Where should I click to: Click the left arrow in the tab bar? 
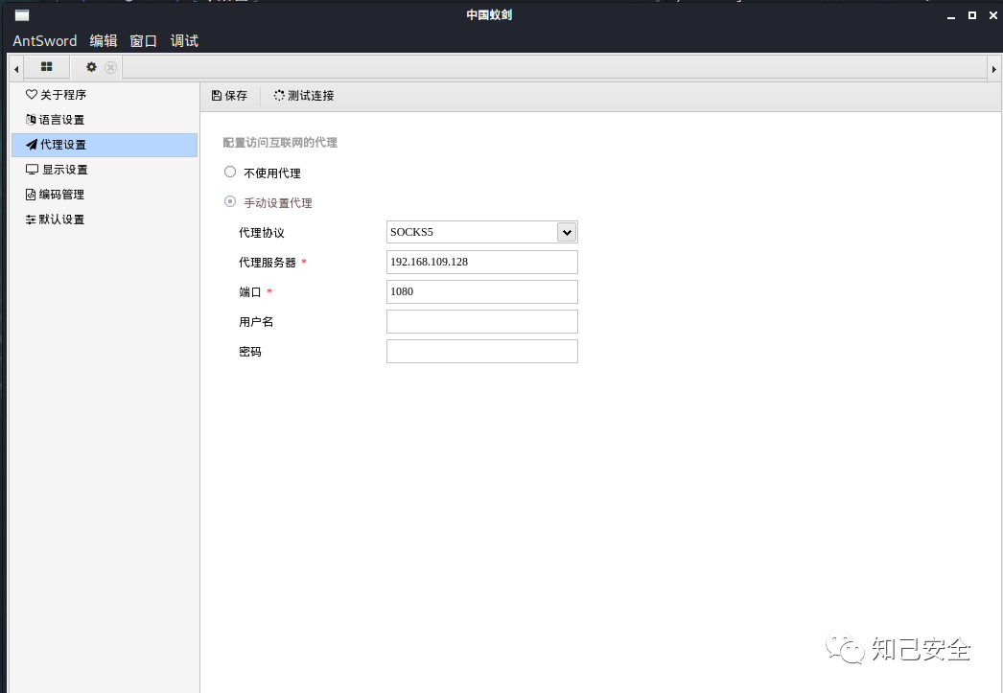pos(13,67)
